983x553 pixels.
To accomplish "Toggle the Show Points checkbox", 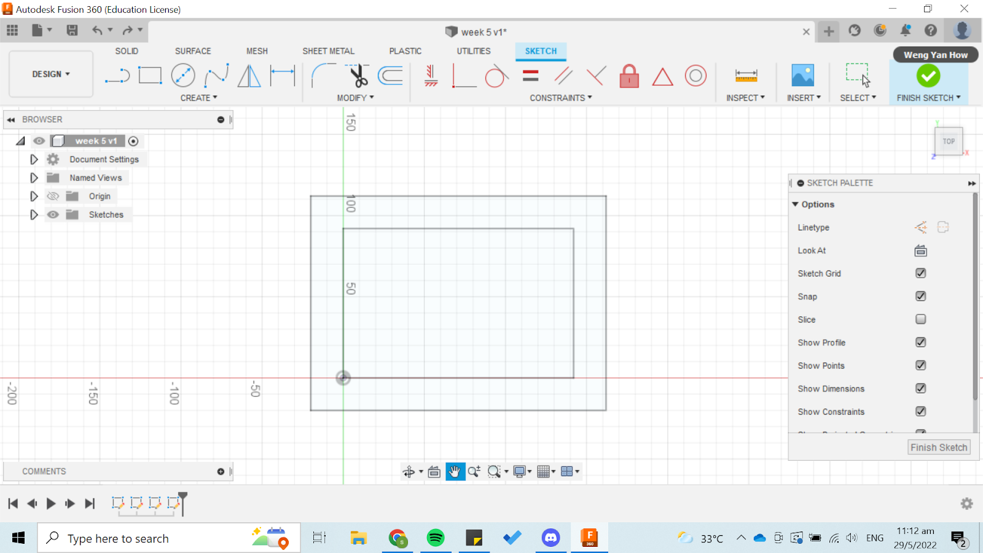I will (920, 365).
